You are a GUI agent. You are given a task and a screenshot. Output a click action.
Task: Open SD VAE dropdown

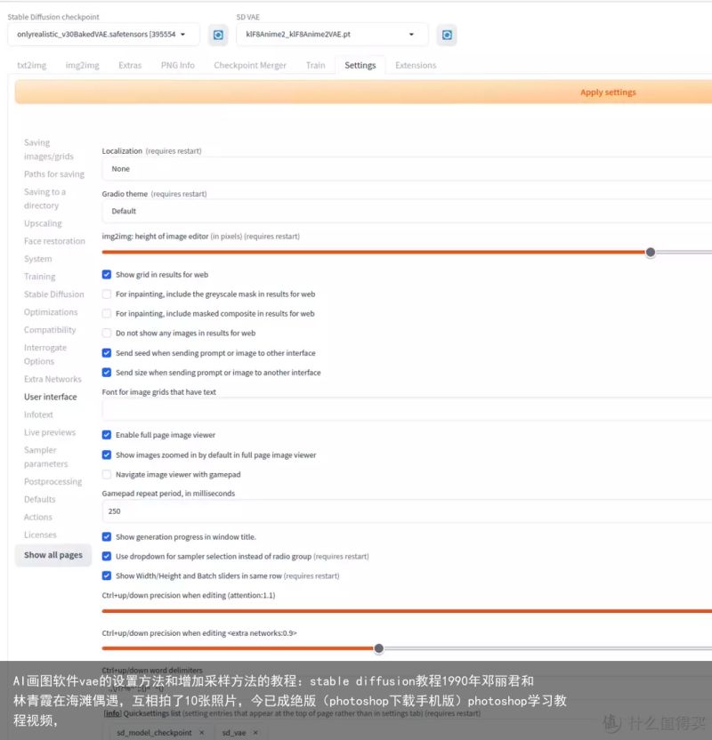pyautogui.click(x=332, y=35)
